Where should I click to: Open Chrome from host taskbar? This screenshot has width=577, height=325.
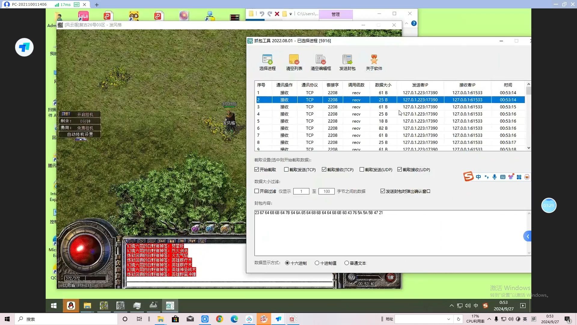[x=220, y=319]
